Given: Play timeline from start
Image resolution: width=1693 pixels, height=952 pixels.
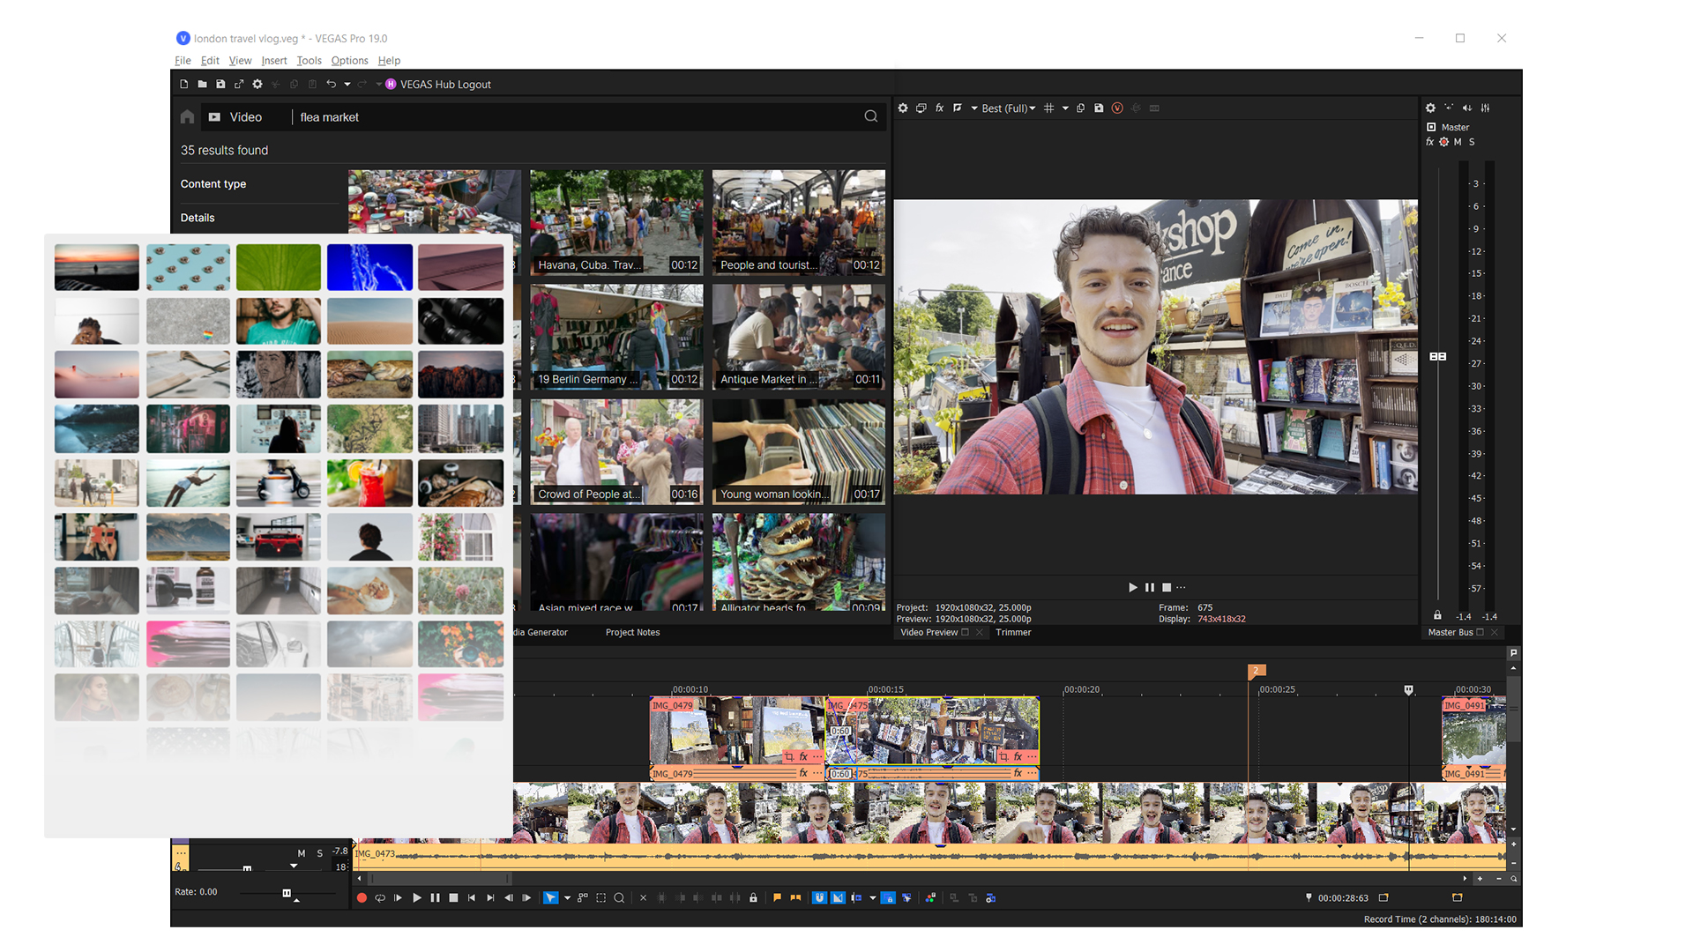Looking at the screenshot, I should pos(398,898).
